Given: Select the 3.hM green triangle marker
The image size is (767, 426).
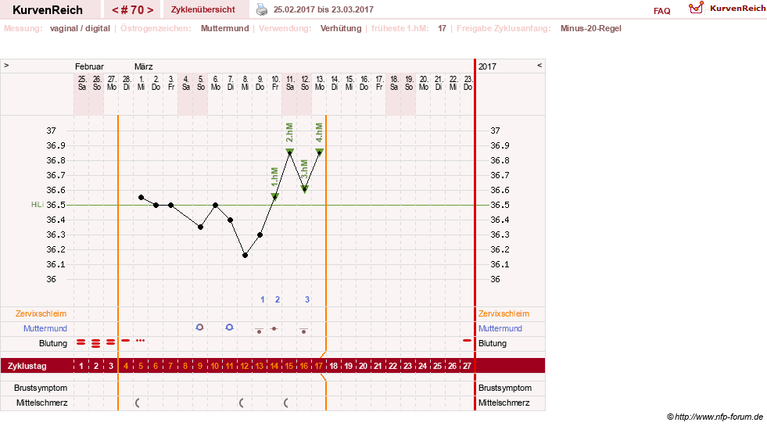Looking at the screenshot, I should tap(305, 189).
